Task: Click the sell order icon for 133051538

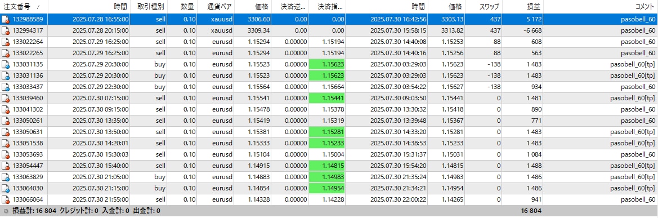Action: click(x=6, y=143)
